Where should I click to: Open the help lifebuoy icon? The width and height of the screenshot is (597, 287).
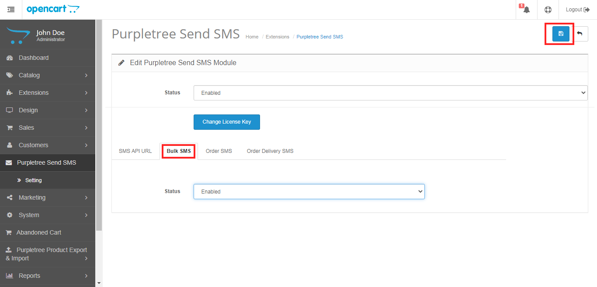(x=548, y=10)
